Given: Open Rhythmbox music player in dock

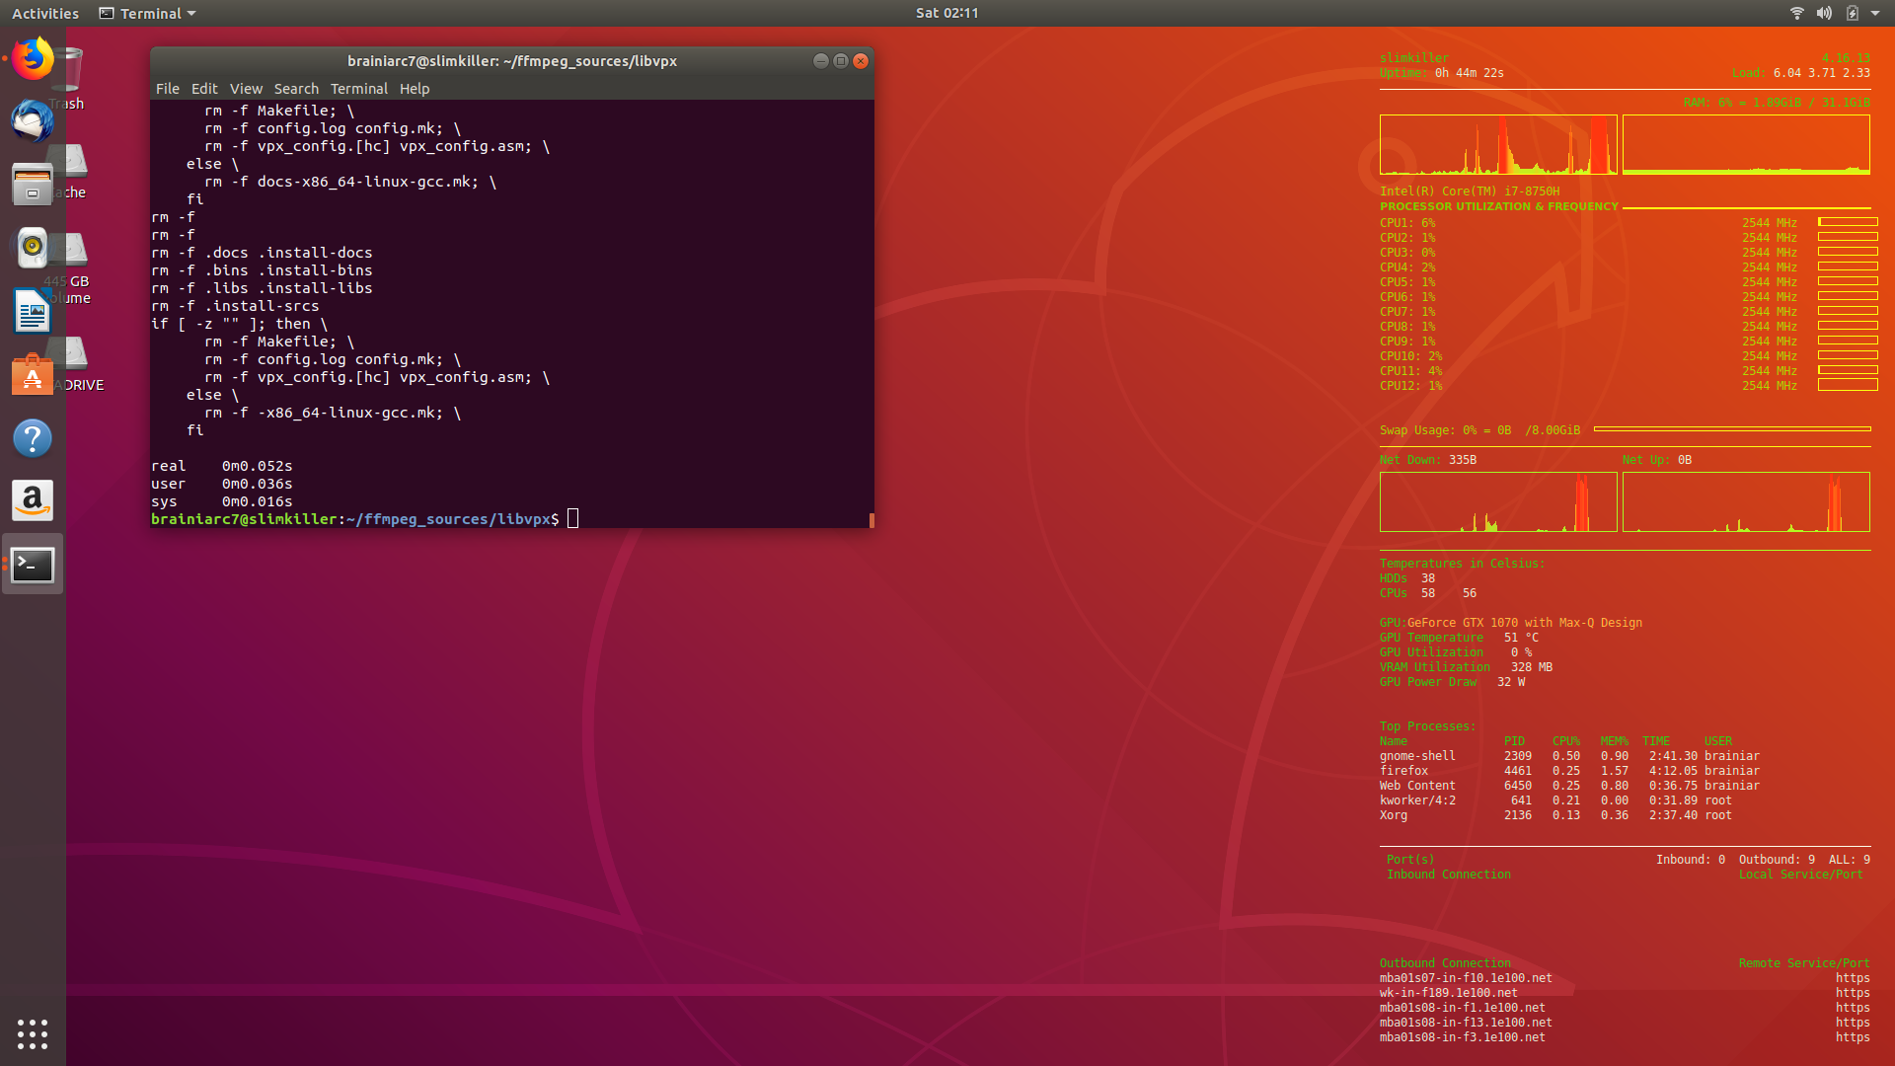Looking at the screenshot, I should (x=33, y=248).
